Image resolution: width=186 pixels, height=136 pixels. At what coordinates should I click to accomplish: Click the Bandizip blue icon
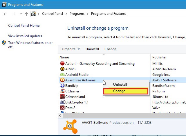62,85
